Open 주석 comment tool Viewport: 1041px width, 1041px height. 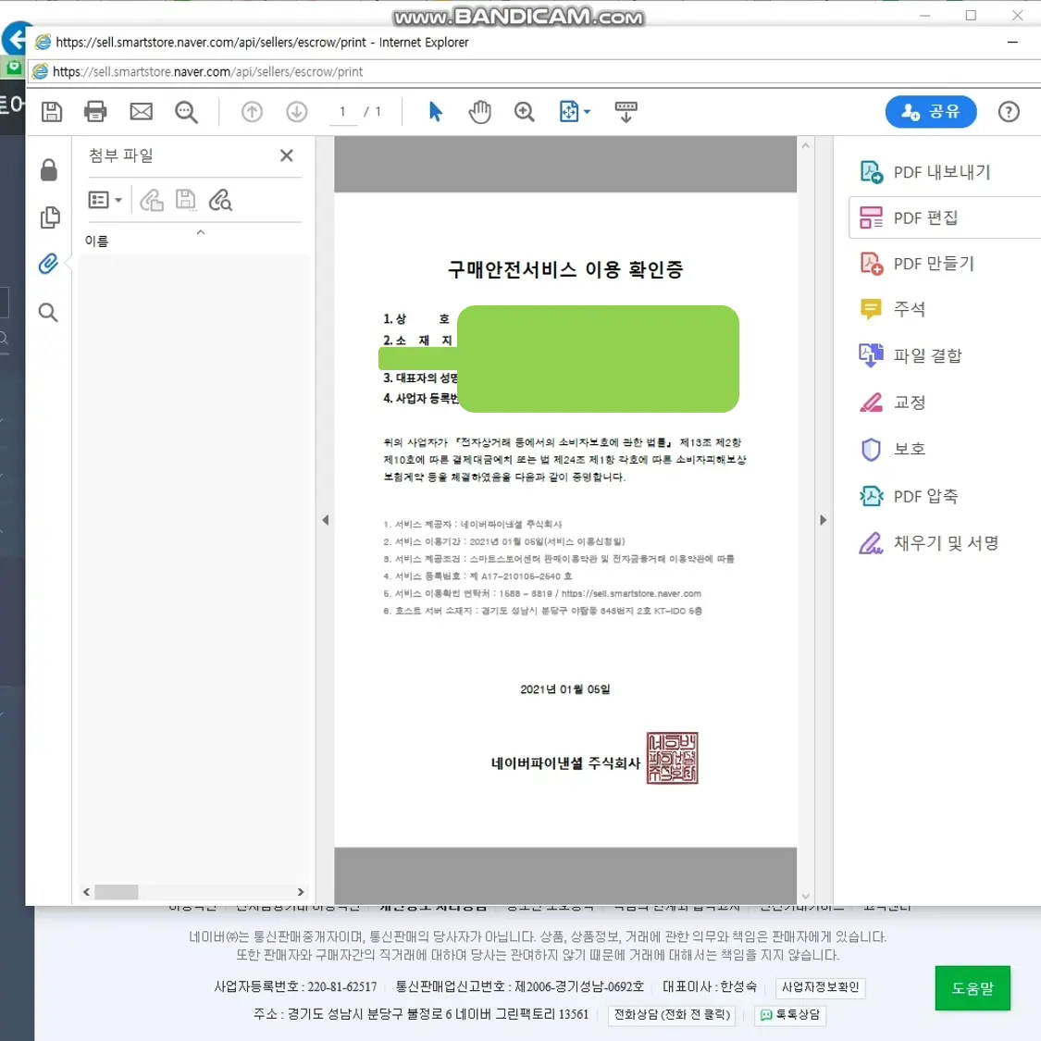(x=892, y=309)
